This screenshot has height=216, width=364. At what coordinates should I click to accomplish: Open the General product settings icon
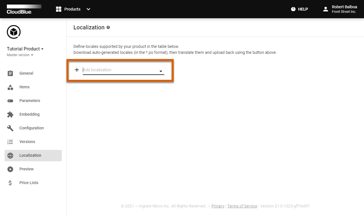pos(10,73)
